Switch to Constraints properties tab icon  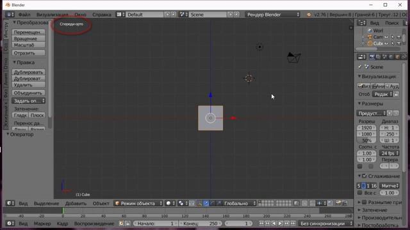404,57
